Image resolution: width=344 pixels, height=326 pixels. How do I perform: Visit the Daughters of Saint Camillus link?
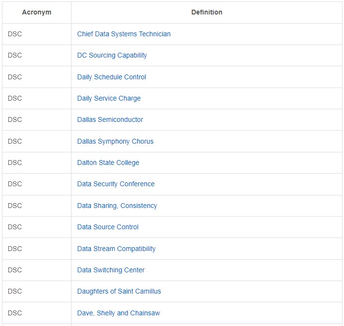tap(119, 291)
